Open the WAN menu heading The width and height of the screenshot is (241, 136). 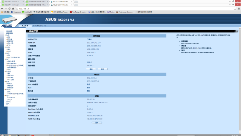[x=8, y=47]
